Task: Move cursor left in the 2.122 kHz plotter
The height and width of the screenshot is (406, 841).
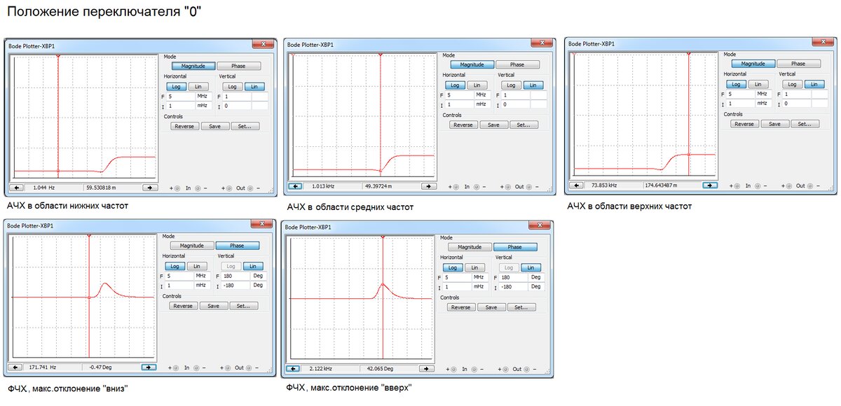Action: tap(293, 368)
